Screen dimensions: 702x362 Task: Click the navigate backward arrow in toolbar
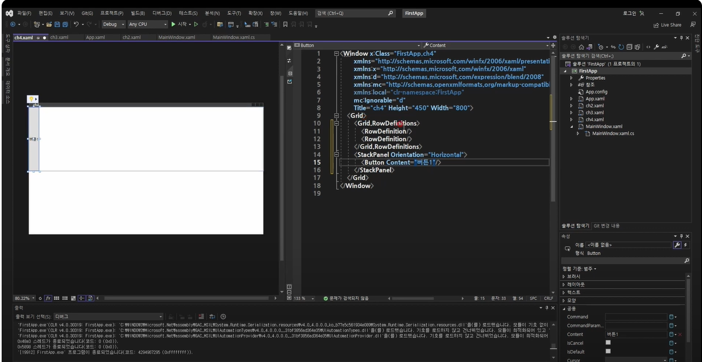(x=12, y=24)
